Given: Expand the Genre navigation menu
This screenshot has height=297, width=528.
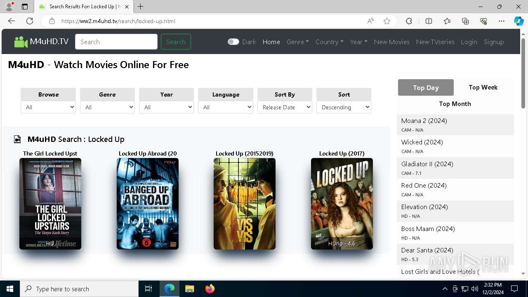Looking at the screenshot, I should (298, 42).
